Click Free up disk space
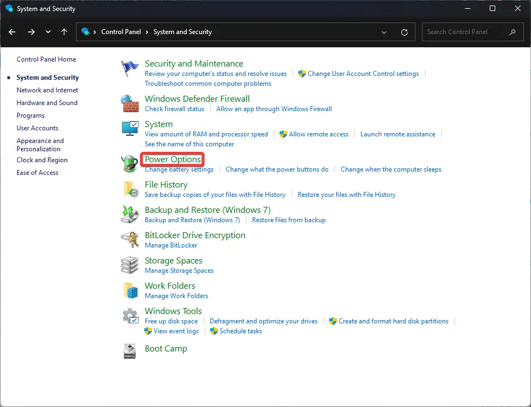Screen dimensions: 531x407 171,321
